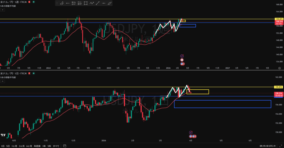Click the すべて range button

[x=56, y=146]
